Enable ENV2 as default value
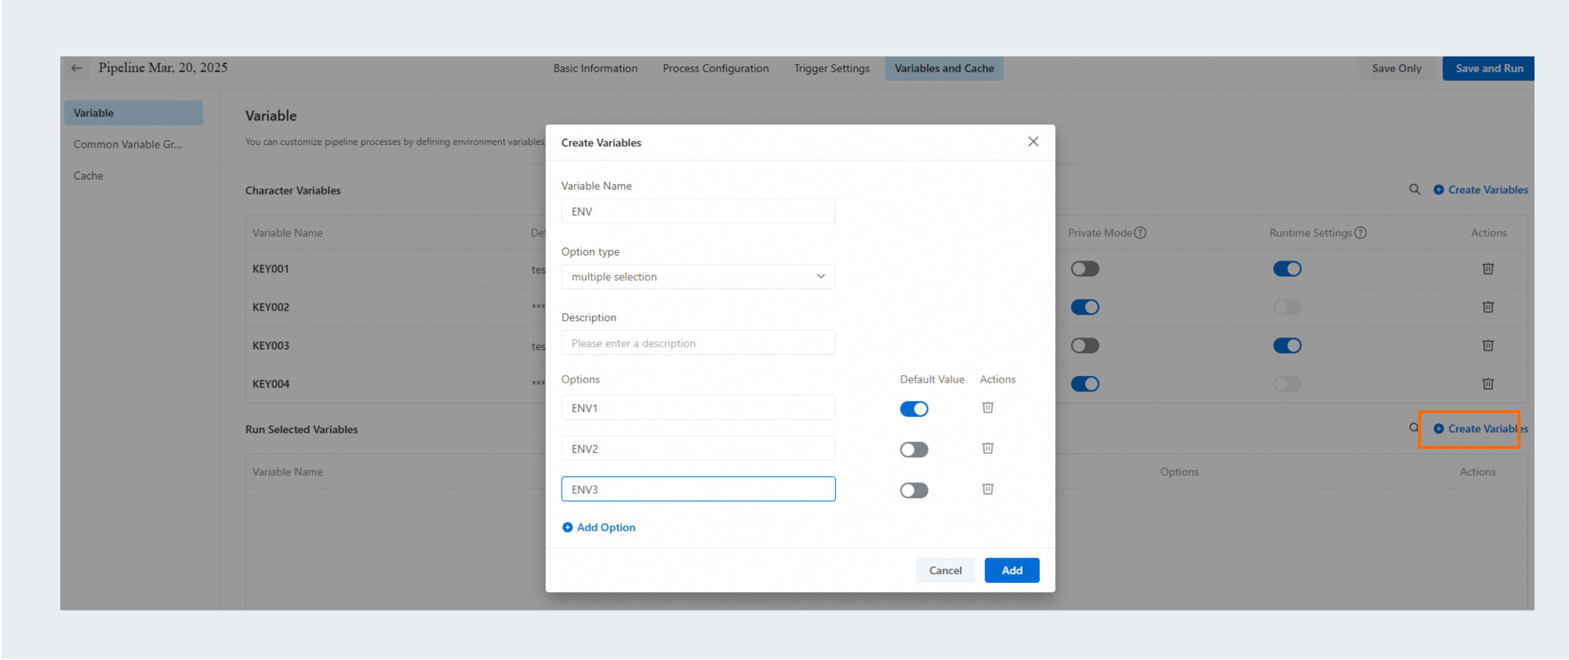 coord(914,450)
